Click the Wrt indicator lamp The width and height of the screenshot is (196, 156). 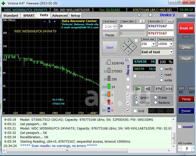click(192, 88)
